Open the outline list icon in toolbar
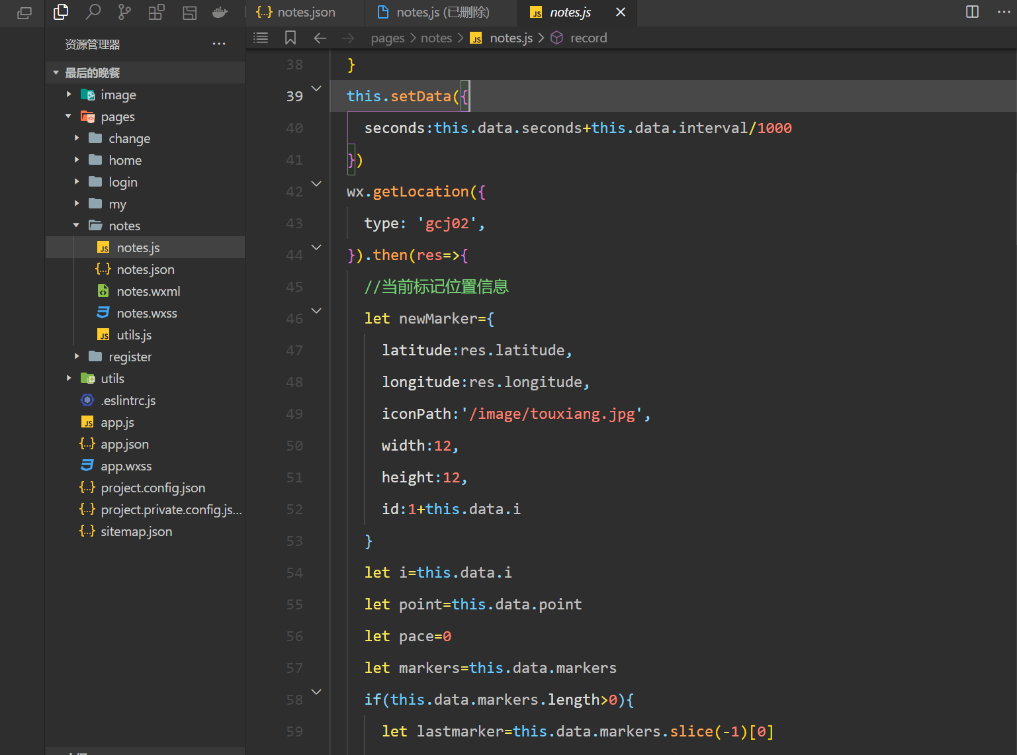Screen dimensions: 1017x755 (x=261, y=38)
